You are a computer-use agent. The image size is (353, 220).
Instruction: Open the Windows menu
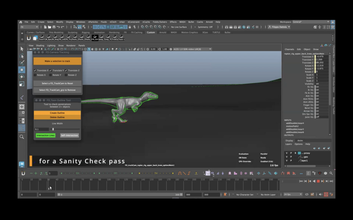[x=80, y=22]
